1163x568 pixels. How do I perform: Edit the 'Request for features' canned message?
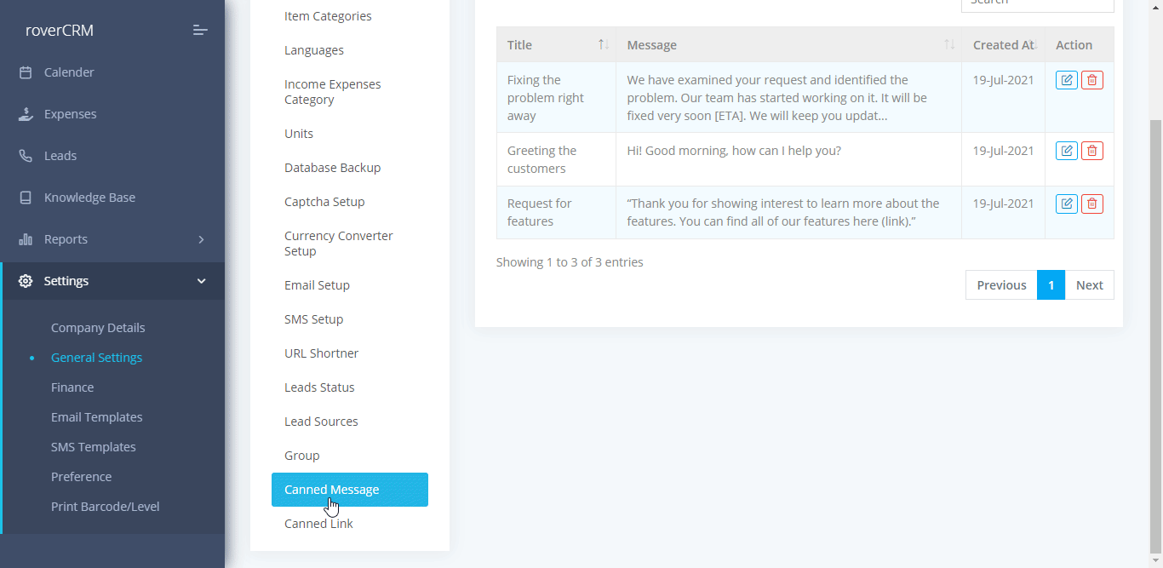(1066, 204)
